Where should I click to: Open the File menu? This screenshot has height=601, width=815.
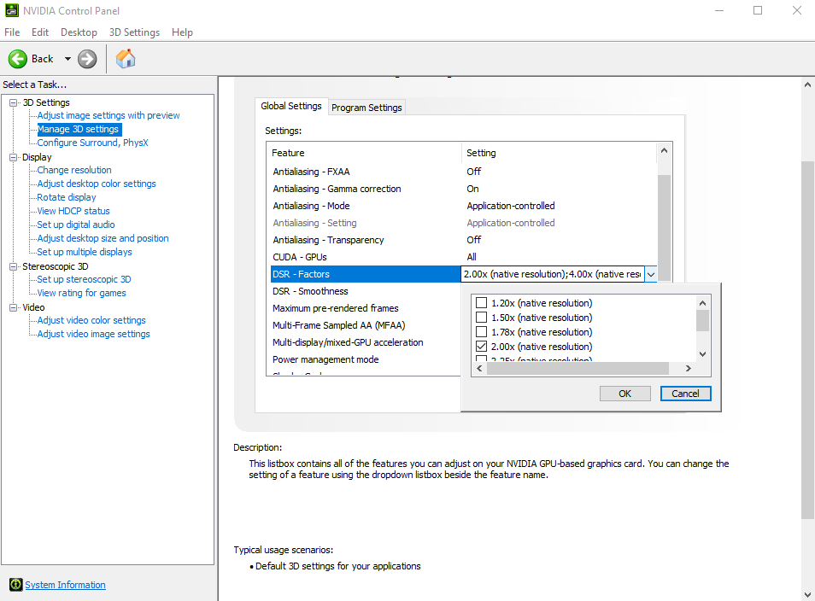pos(12,32)
